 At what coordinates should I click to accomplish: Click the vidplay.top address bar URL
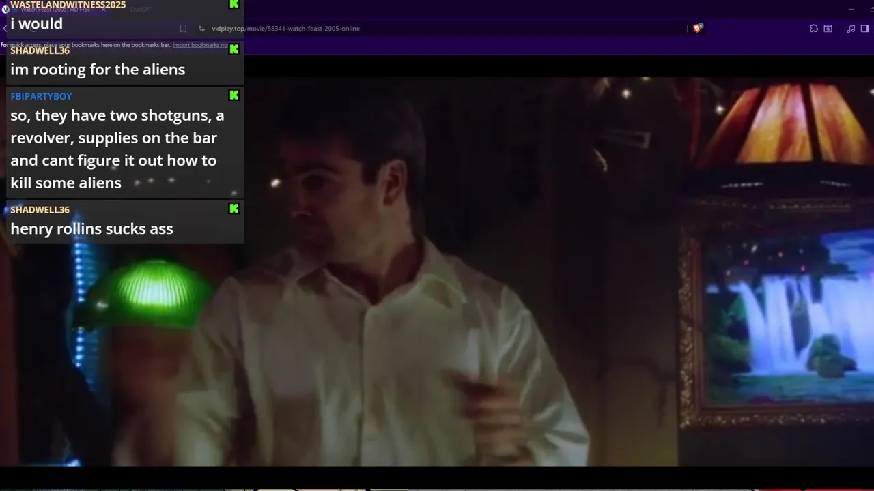point(285,29)
